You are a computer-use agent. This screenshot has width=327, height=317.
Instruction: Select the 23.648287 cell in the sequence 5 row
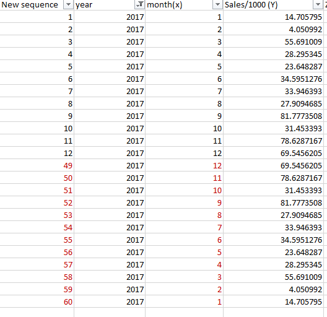(x=273, y=66)
